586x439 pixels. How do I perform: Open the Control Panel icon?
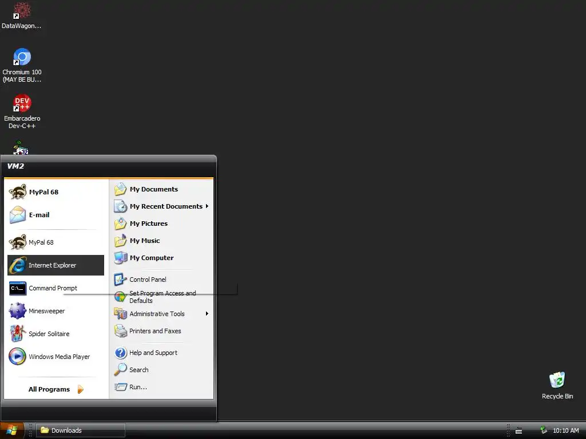tap(120, 279)
